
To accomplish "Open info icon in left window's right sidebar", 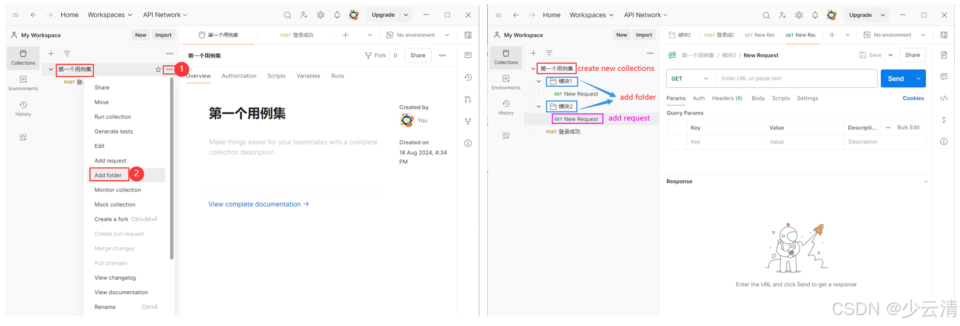I will point(468,143).
